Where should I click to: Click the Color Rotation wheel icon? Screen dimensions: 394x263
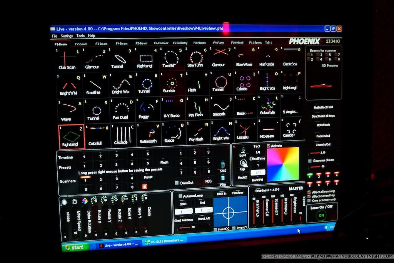coord(85,201)
